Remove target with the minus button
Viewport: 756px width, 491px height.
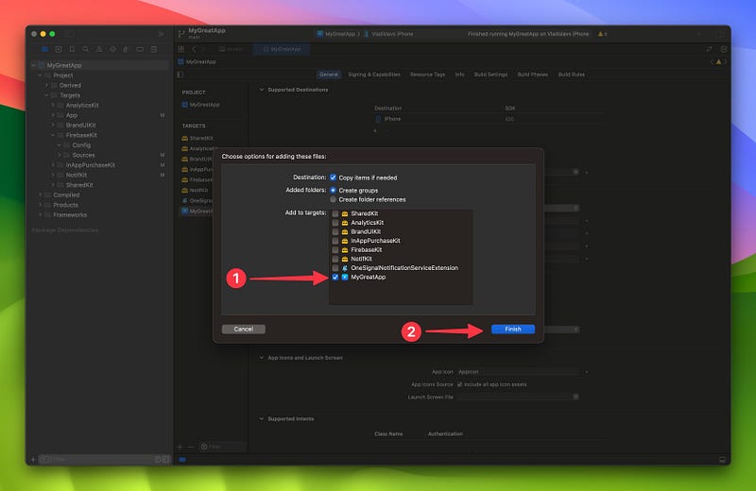pyautogui.click(x=191, y=447)
